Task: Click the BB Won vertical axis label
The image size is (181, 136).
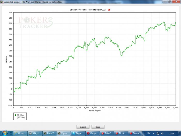Action: point(6,59)
